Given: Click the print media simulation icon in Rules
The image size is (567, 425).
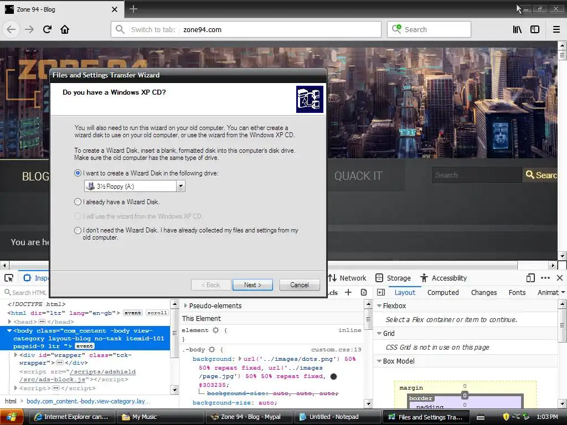Looking at the screenshot, I should coord(364,292).
